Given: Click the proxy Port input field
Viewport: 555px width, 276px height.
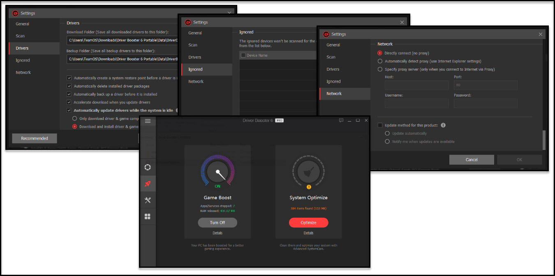Looking at the screenshot, I should [486, 85].
